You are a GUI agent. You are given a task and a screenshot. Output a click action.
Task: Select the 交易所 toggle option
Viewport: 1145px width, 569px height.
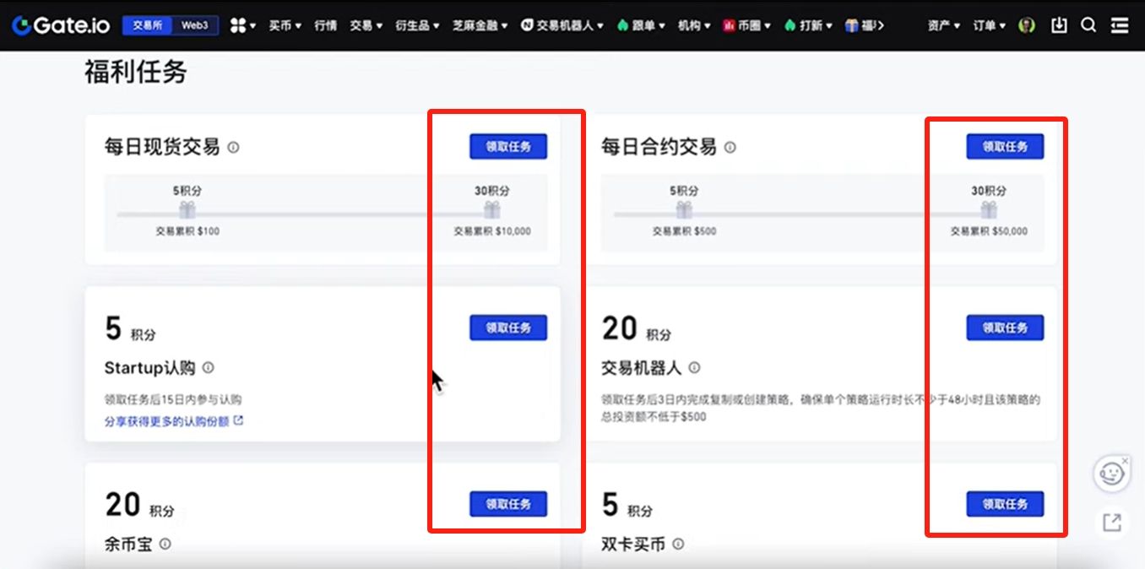pyautogui.click(x=147, y=25)
